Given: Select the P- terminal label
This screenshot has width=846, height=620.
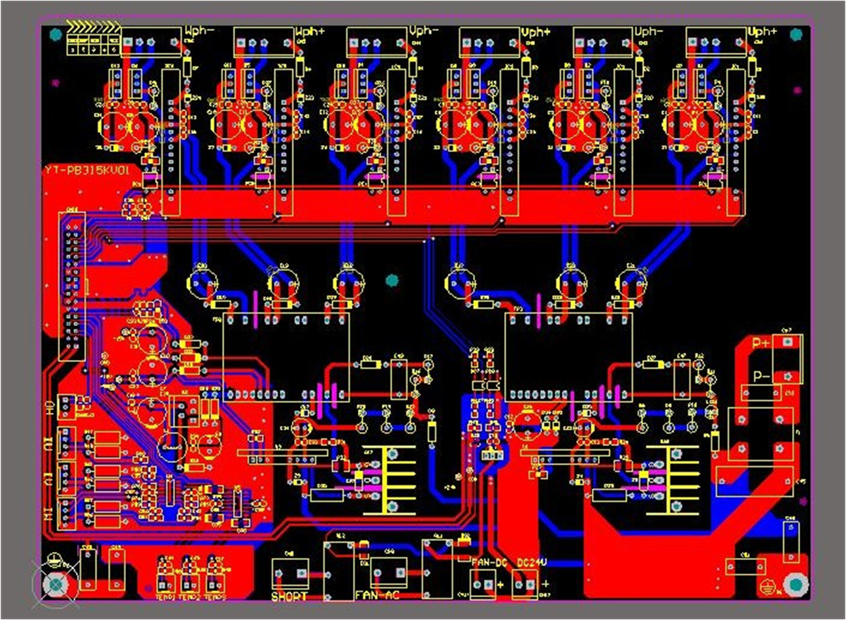Looking at the screenshot, I should pos(761,376).
